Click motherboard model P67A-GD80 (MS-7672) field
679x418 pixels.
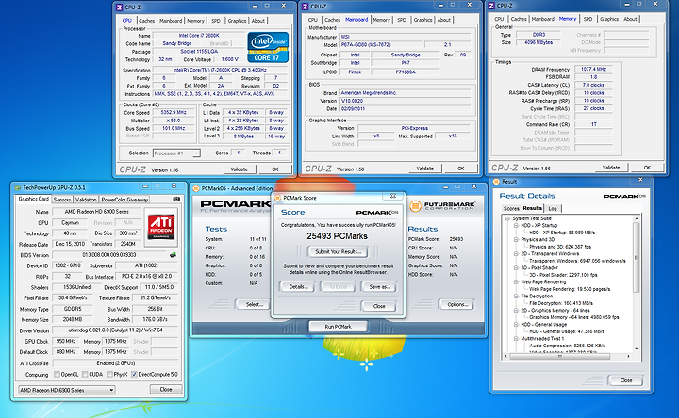[x=380, y=45]
